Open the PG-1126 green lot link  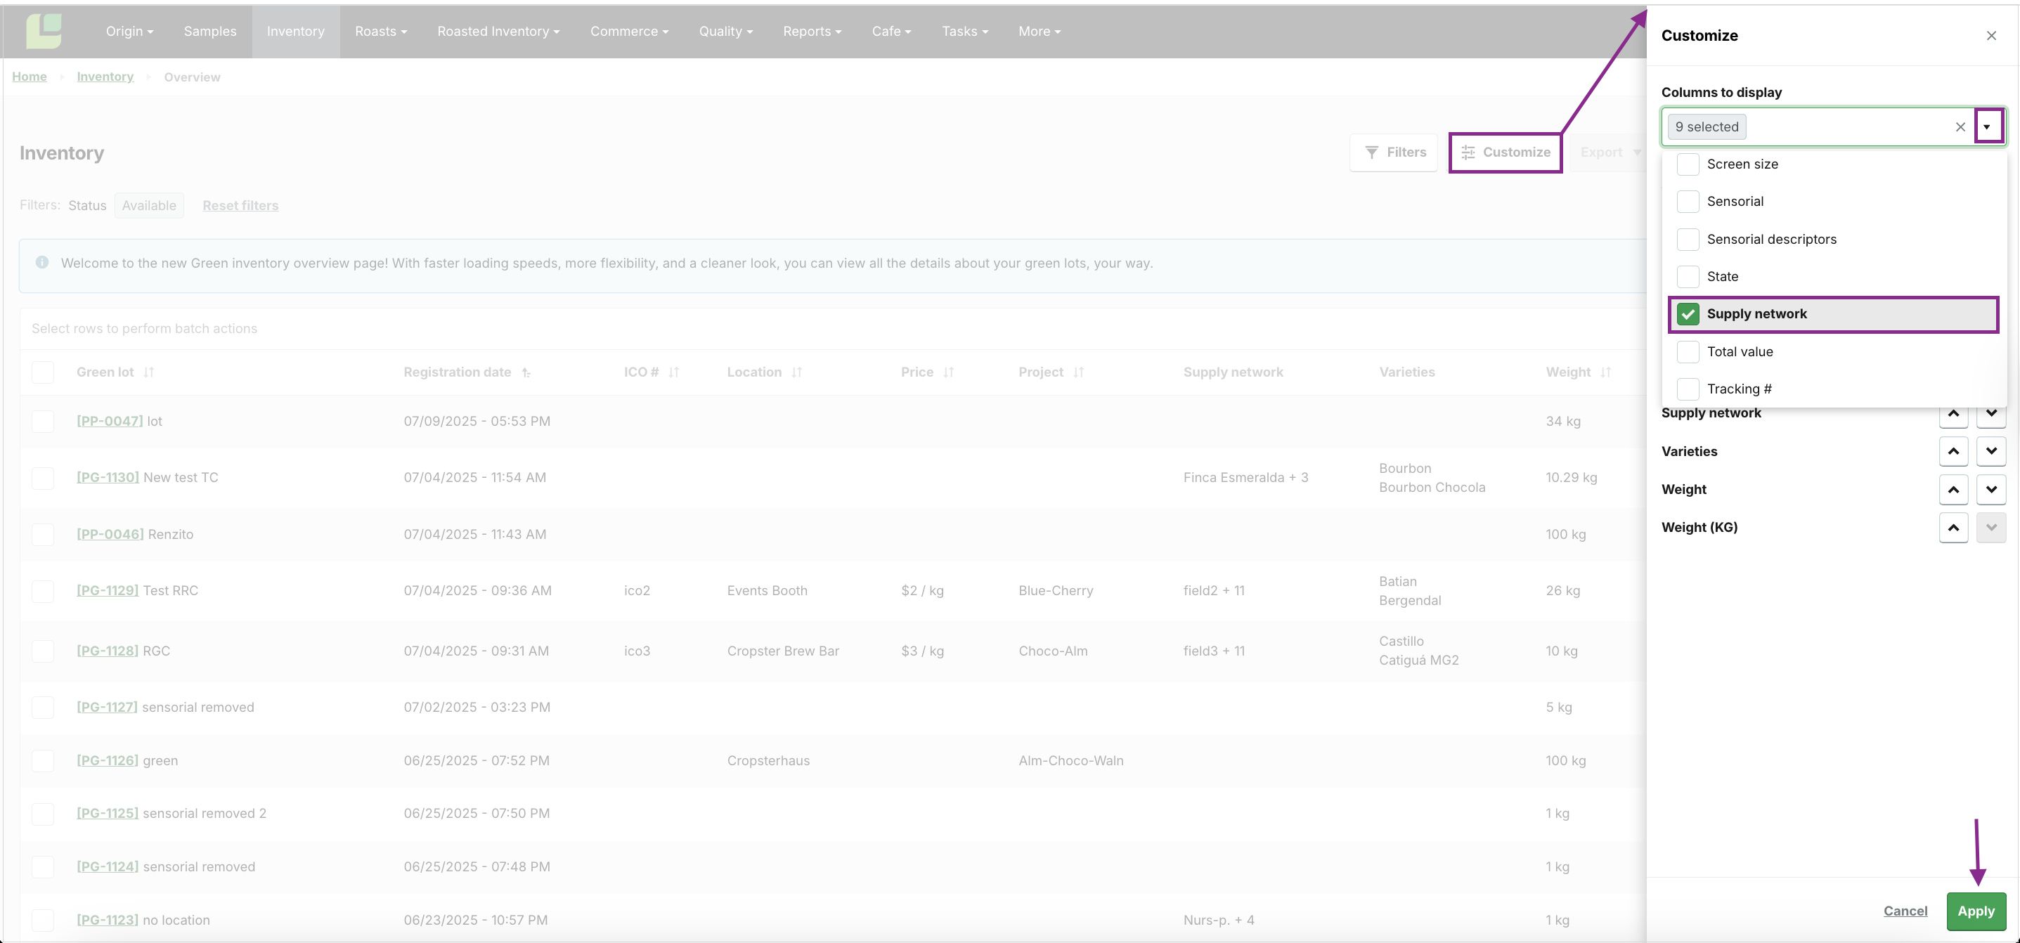point(108,761)
